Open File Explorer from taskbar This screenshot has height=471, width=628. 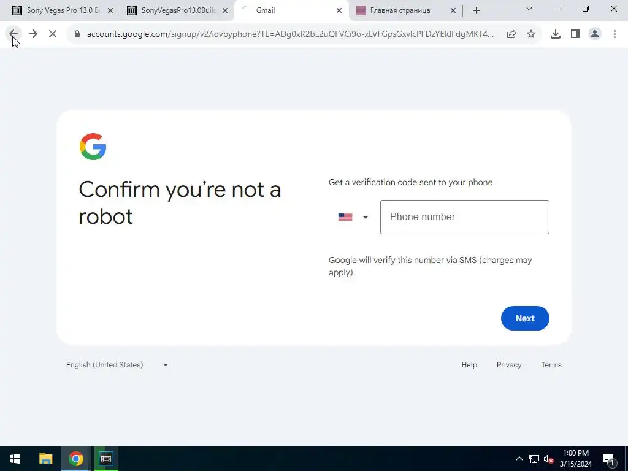[45, 459]
